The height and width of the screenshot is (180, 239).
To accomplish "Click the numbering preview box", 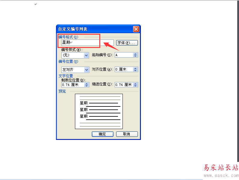I will 99,112.
